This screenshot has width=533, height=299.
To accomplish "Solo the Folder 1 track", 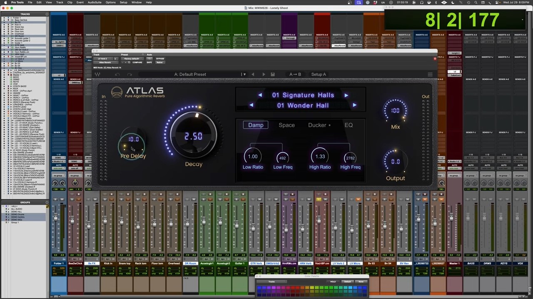I will (56, 199).
